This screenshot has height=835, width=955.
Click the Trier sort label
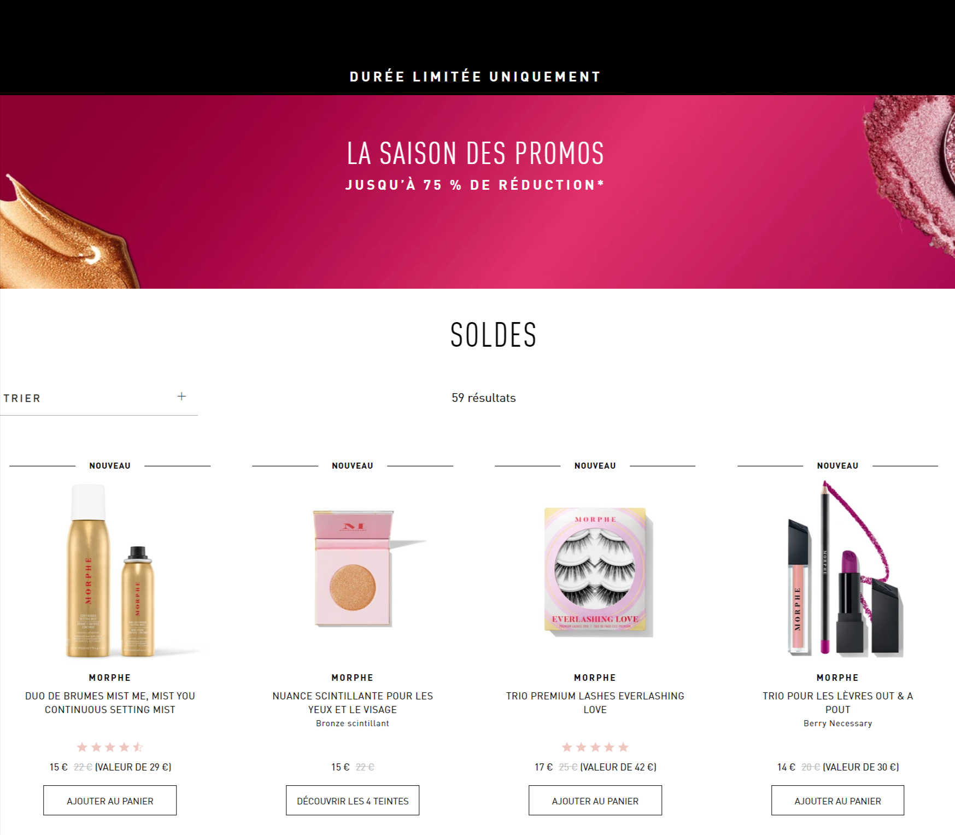22,398
